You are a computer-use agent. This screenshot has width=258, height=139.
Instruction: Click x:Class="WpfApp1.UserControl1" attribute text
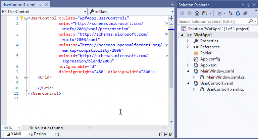94,18
